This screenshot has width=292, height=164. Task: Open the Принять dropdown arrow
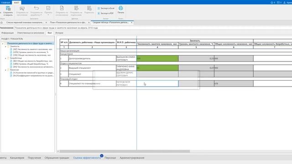tap(48, 15)
